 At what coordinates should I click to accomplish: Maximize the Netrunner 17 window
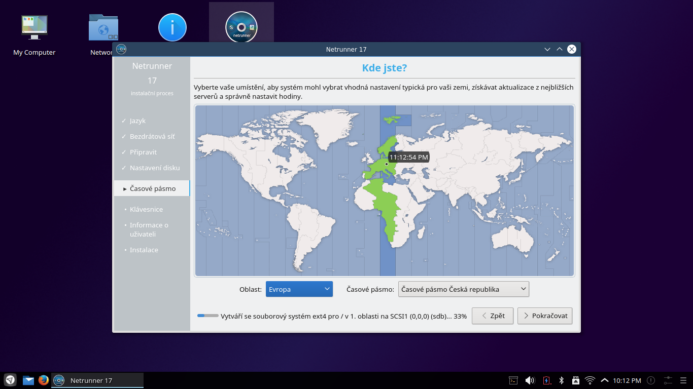tap(560, 49)
